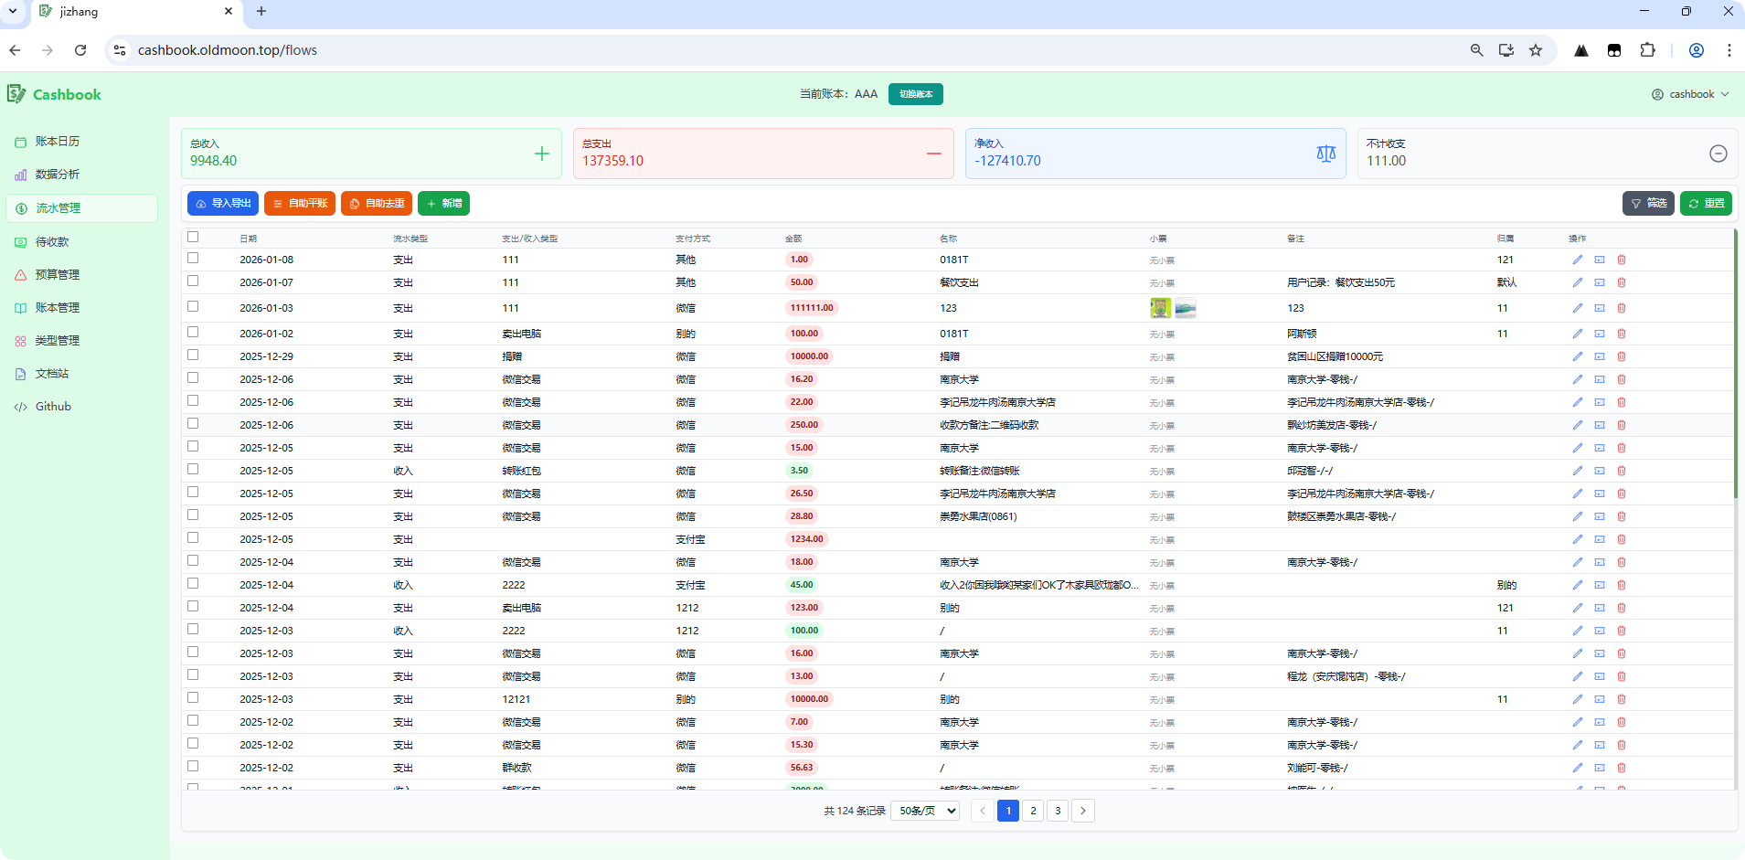
Task: Open the first receipt thumbnail in the 123 row
Action: [x=1160, y=308]
